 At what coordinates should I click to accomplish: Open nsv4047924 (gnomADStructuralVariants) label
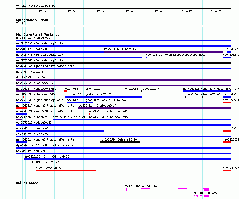pyautogui.click(x=46, y=111)
